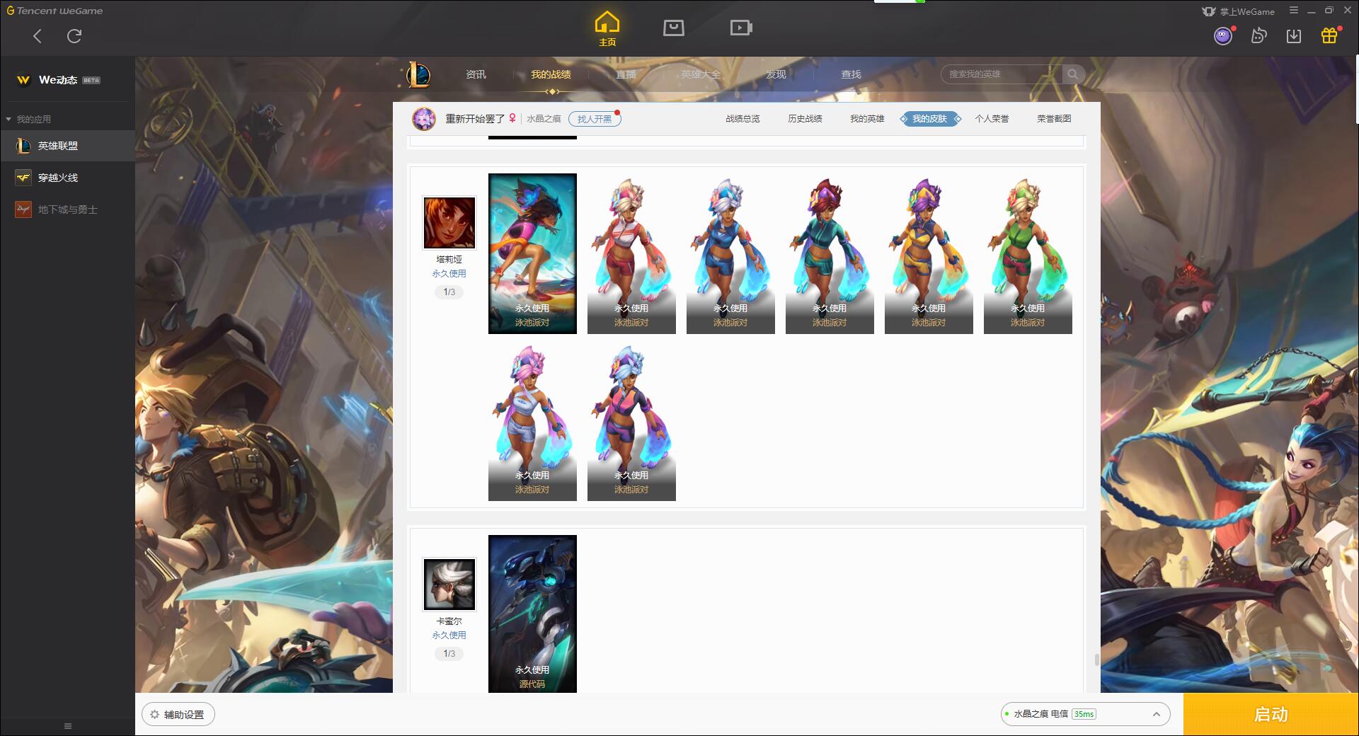Open the 泳池派对 塔莉垭 splash art thumbnail
1359x736 pixels.
532,253
